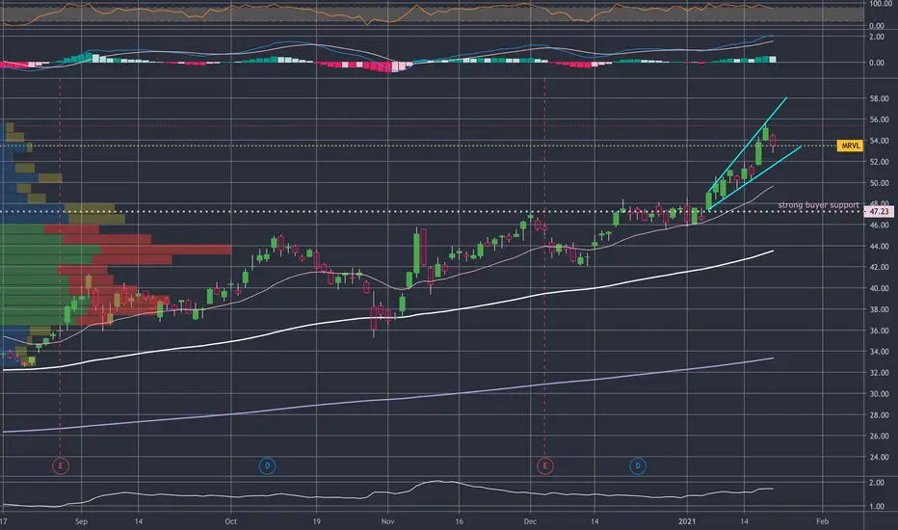Image resolution: width=898 pixels, height=530 pixels.
Task: Click the earnings E marker near Dec
Action: [x=544, y=465]
